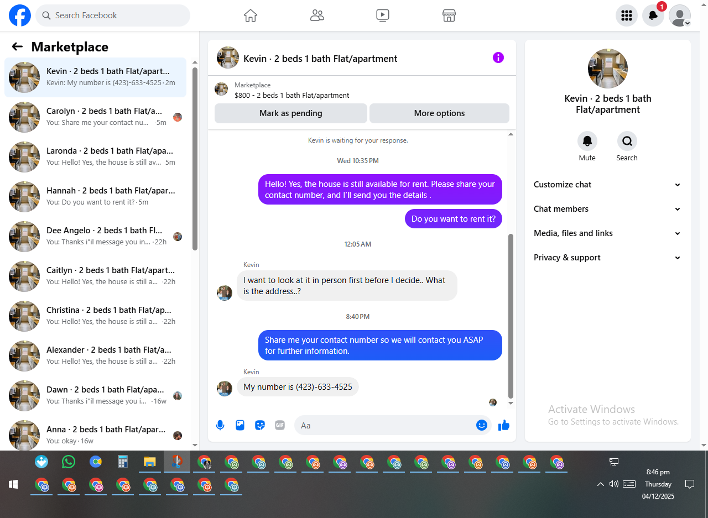This screenshot has width=708, height=518.
Task: Send a thumbs-up like
Action: click(x=504, y=425)
